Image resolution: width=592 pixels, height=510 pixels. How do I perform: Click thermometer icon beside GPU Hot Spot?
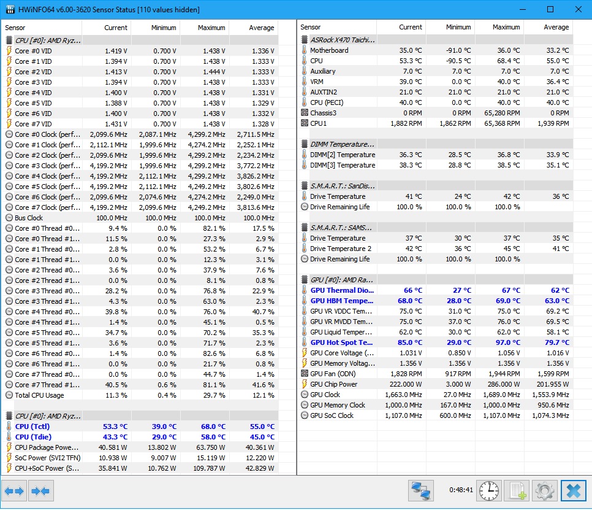pyautogui.click(x=305, y=342)
